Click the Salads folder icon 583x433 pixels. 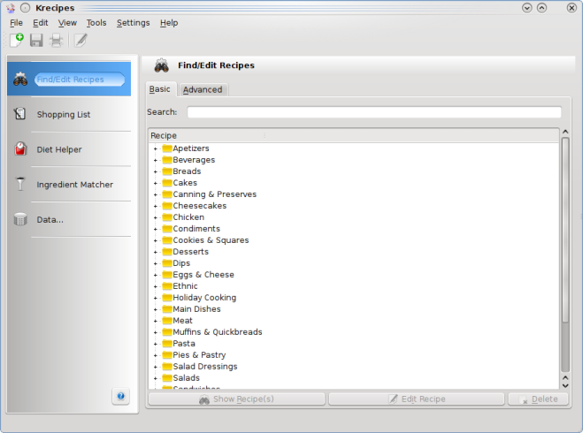click(x=167, y=378)
